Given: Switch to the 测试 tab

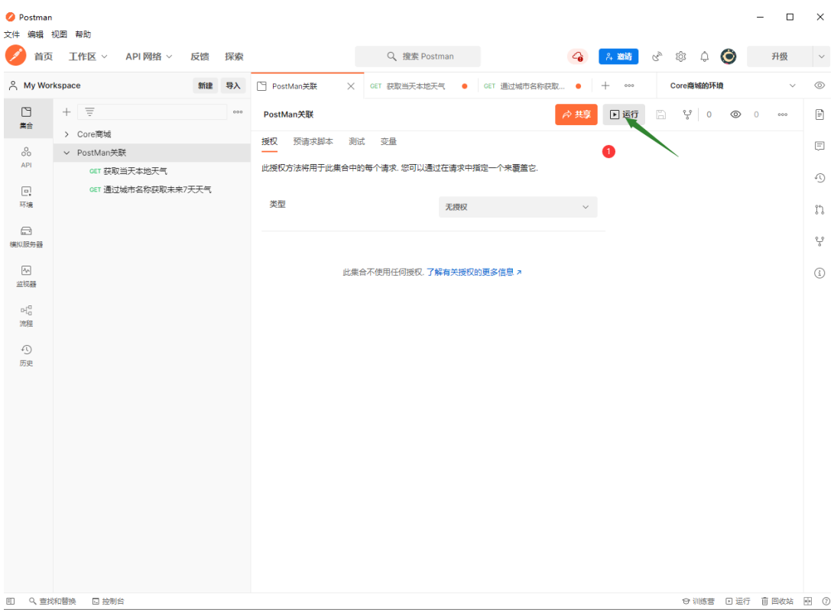Looking at the screenshot, I should point(357,142).
